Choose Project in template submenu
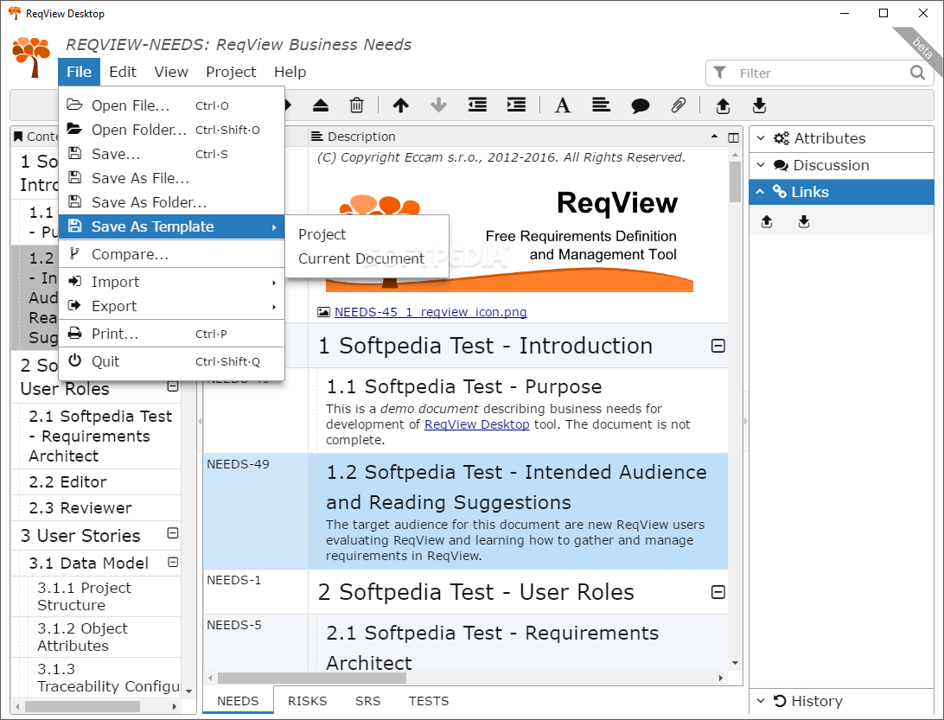The height and width of the screenshot is (720, 944). (x=367, y=234)
